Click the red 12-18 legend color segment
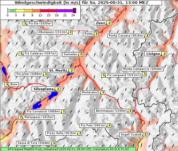Screen dimensions: 178x151 pyautogui.click(x=48, y=11)
